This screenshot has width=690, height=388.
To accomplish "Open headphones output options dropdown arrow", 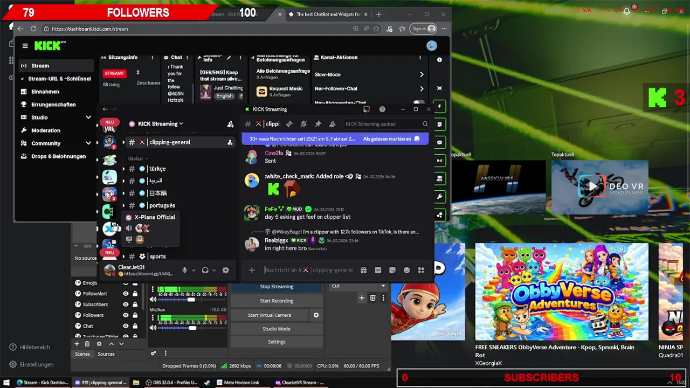I will pyautogui.click(x=214, y=271).
